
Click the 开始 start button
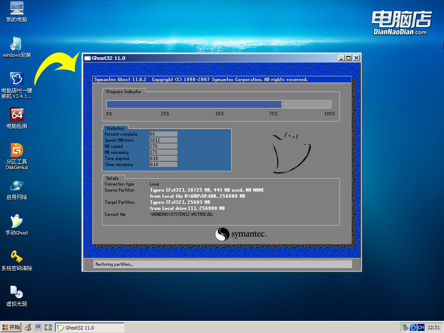11,327
